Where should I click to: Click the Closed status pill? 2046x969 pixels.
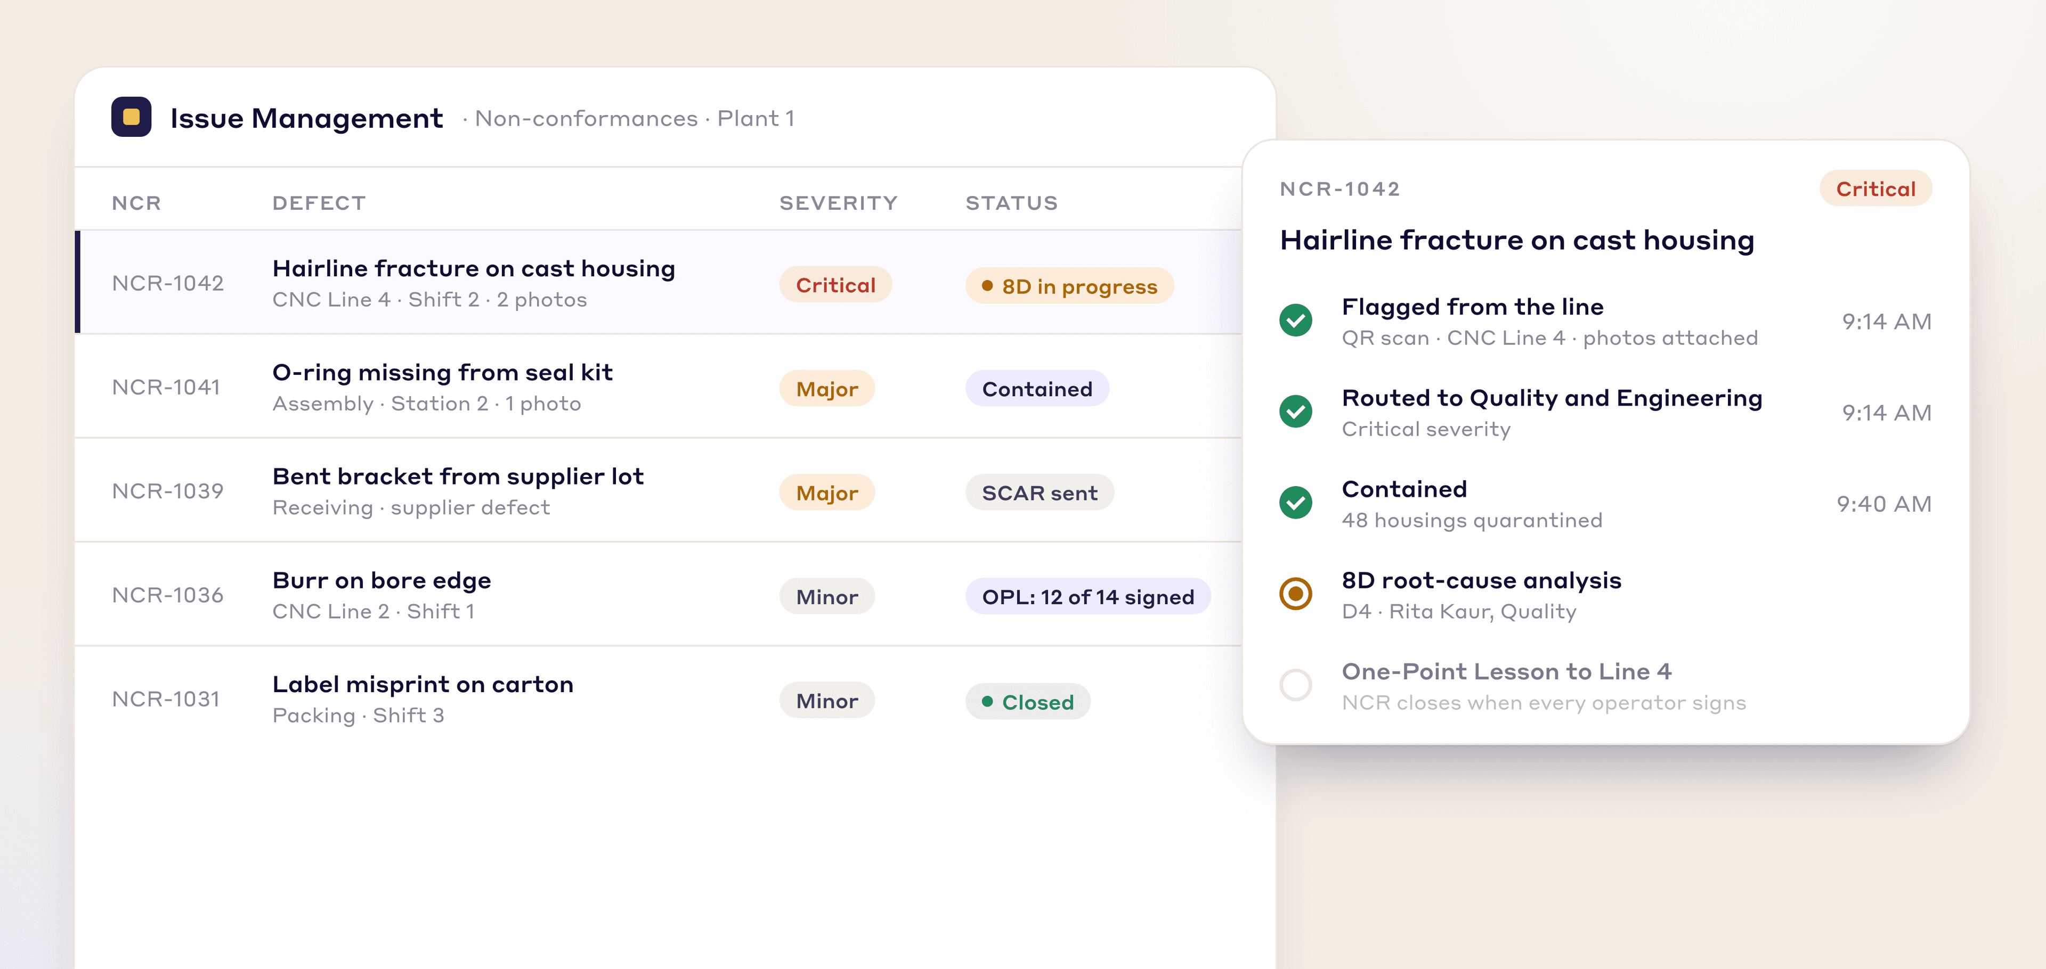pos(1028,702)
